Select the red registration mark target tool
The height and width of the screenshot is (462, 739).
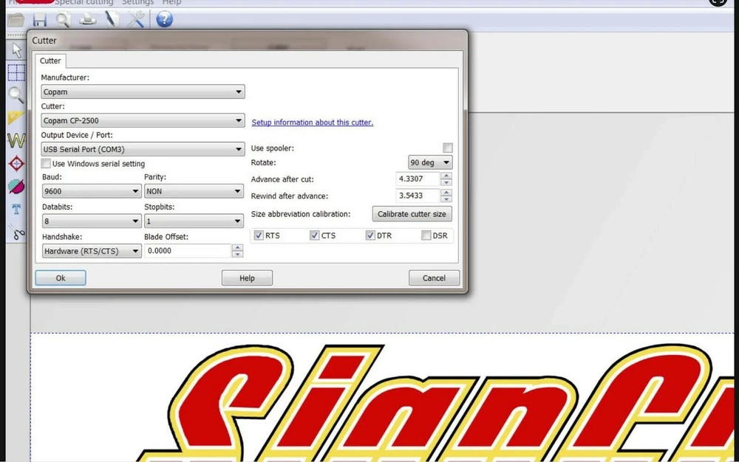16,163
